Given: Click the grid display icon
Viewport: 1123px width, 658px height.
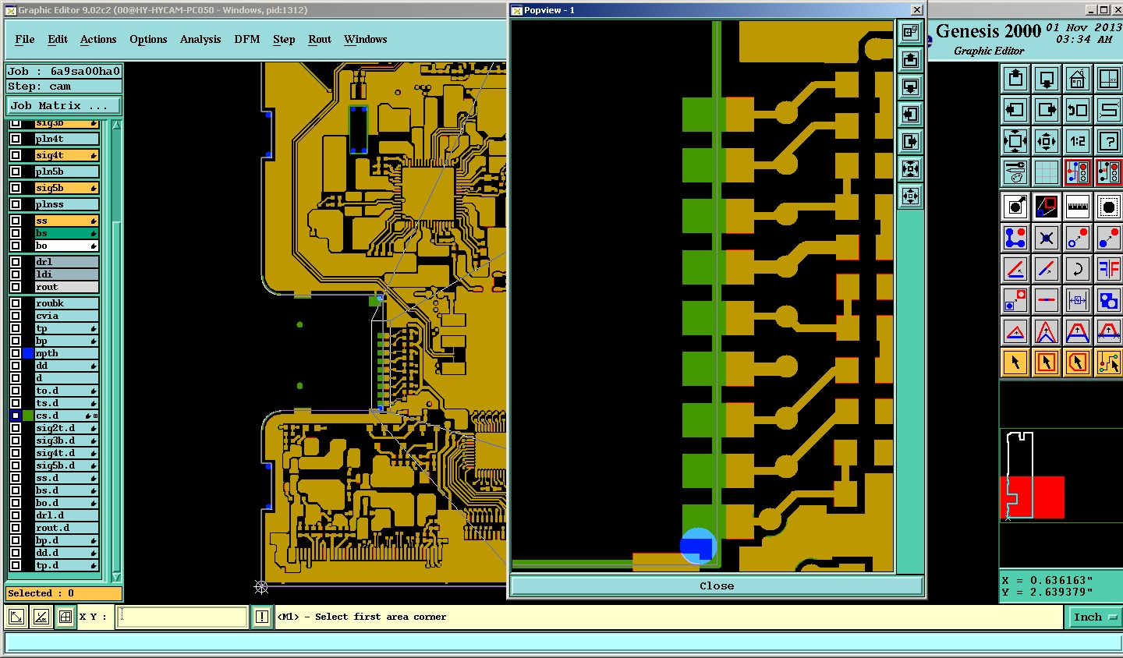Looking at the screenshot, I should (x=1046, y=172).
